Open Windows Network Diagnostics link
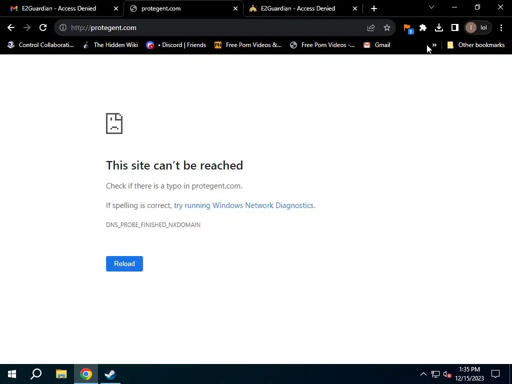The width and height of the screenshot is (512, 384). pos(244,205)
